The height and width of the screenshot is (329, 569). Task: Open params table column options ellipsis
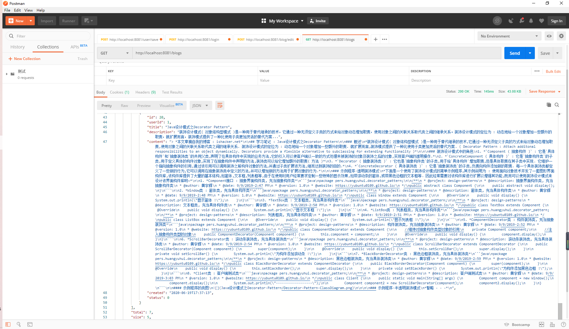(x=537, y=71)
